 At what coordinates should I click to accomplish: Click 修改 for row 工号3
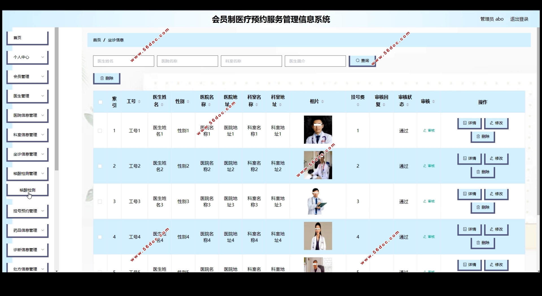pyautogui.click(x=496, y=194)
